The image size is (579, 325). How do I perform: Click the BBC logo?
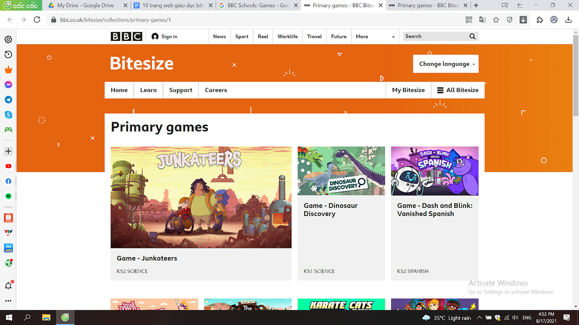pos(126,37)
